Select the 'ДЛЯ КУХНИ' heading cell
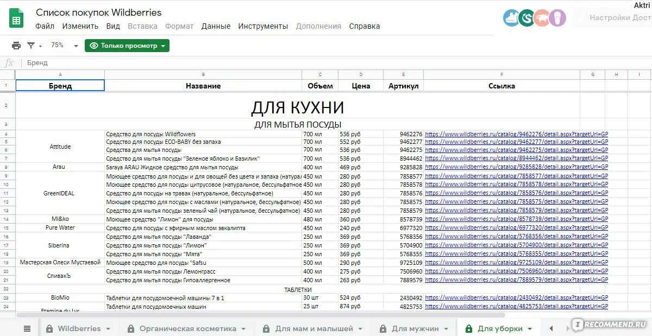The height and width of the screenshot is (336, 652). 298,107
